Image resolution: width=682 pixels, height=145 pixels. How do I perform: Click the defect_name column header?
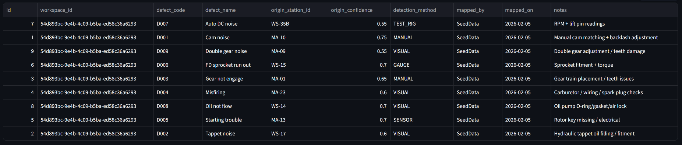[x=235, y=10]
